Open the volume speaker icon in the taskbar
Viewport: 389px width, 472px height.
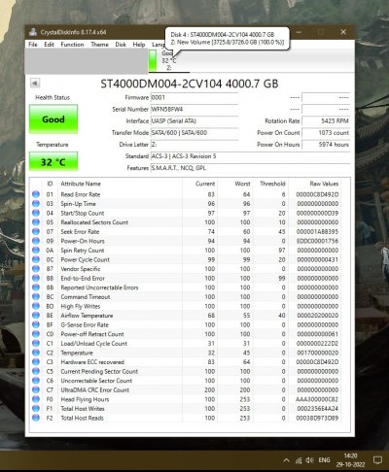point(310,460)
